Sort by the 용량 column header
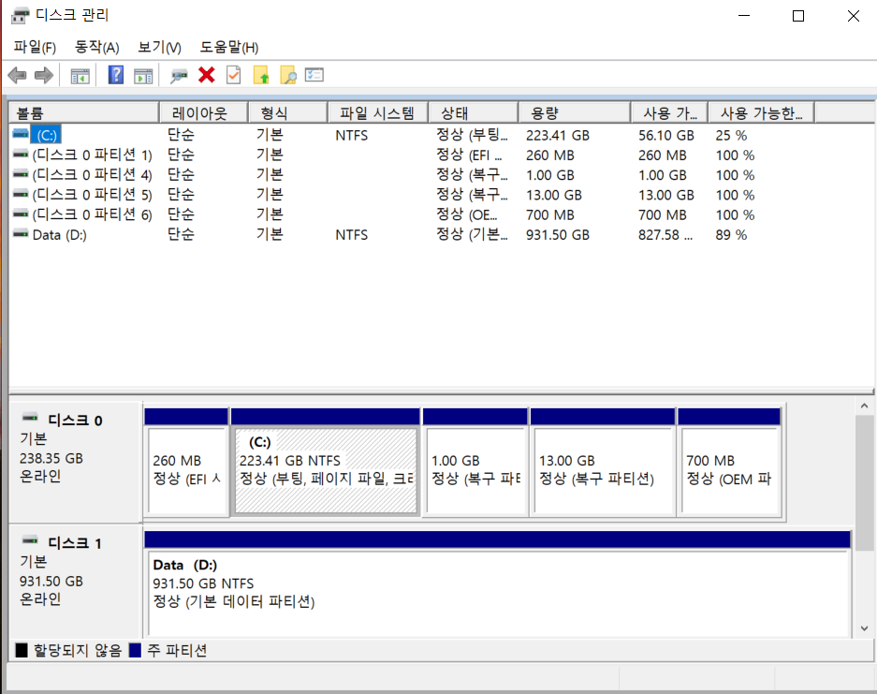 click(575, 113)
